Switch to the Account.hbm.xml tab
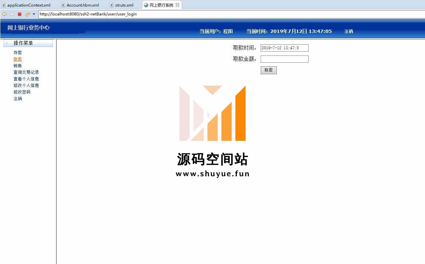Screen dimensions: 425x264 pos(80,5)
